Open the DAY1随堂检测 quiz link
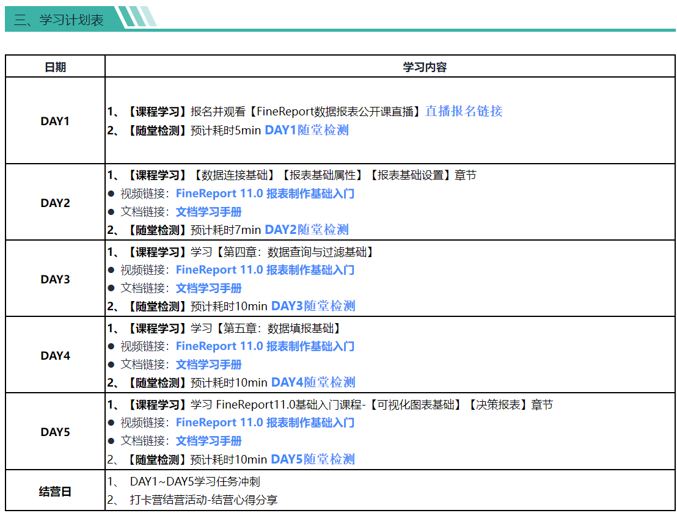Image resolution: width=677 pixels, height=513 pixels. pos(307,130)
